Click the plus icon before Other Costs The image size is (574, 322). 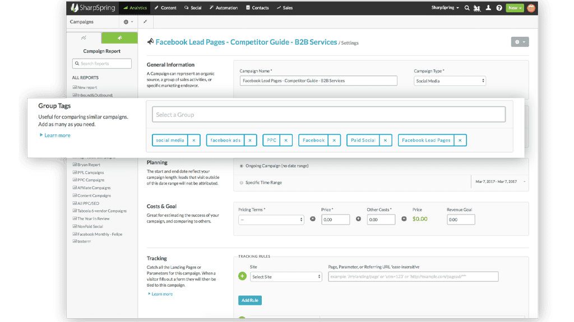pyautogui.click(x=358, y=219)
